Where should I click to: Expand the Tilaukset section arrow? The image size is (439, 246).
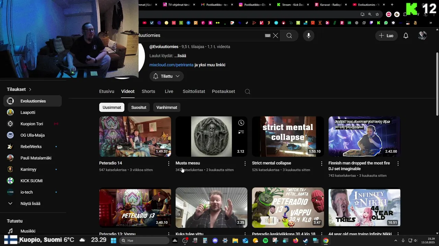click(x=30, y=90)
